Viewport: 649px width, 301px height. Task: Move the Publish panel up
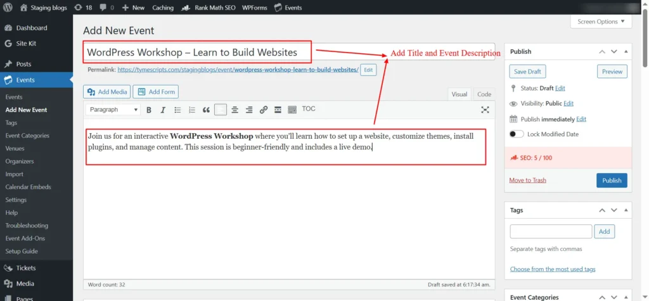click(x=602, y=52)
